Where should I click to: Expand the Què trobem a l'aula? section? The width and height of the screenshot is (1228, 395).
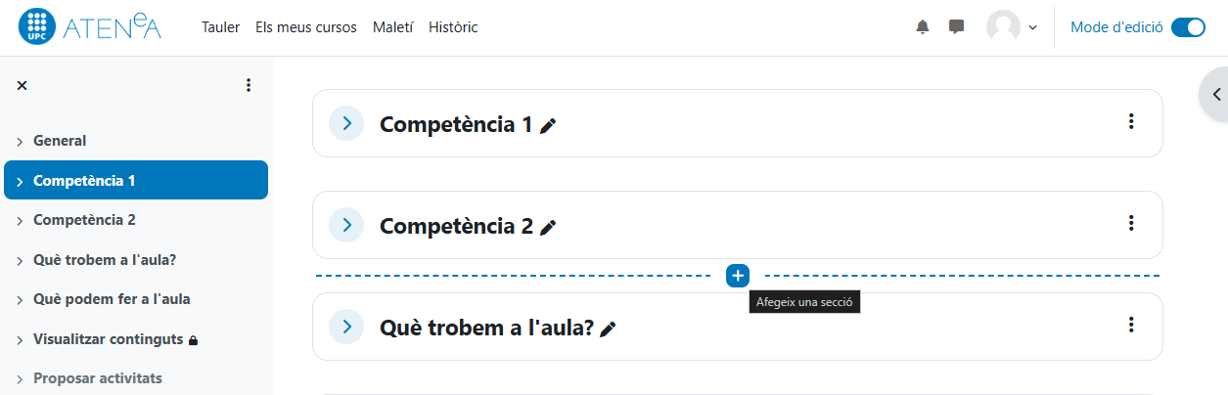click(x=346, y=327)
